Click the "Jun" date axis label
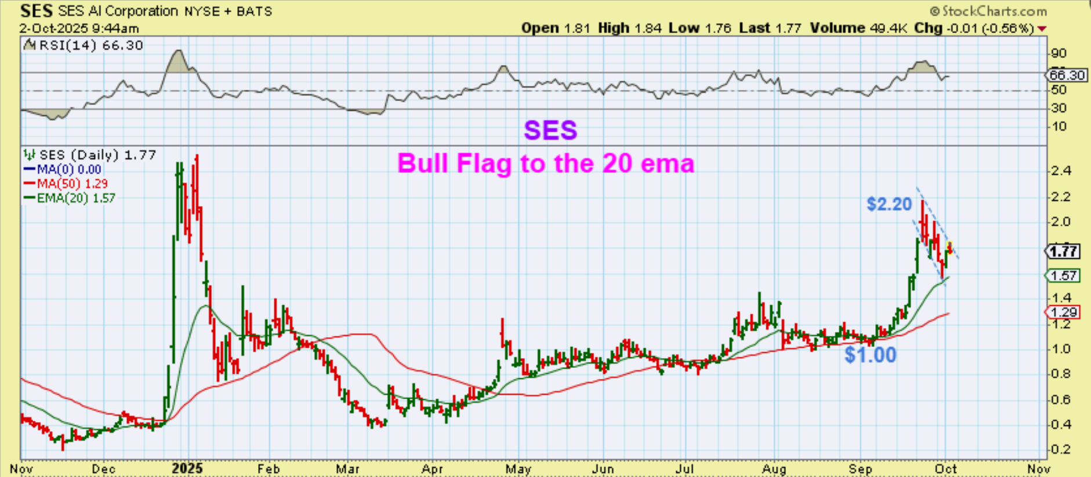The width and height of the screenshot is (1091, 477). (x=603, y=468)
